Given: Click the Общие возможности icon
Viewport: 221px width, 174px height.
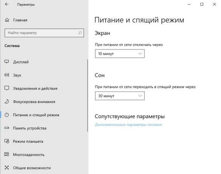Looking at the screenshot, I should tap(7, 168).
